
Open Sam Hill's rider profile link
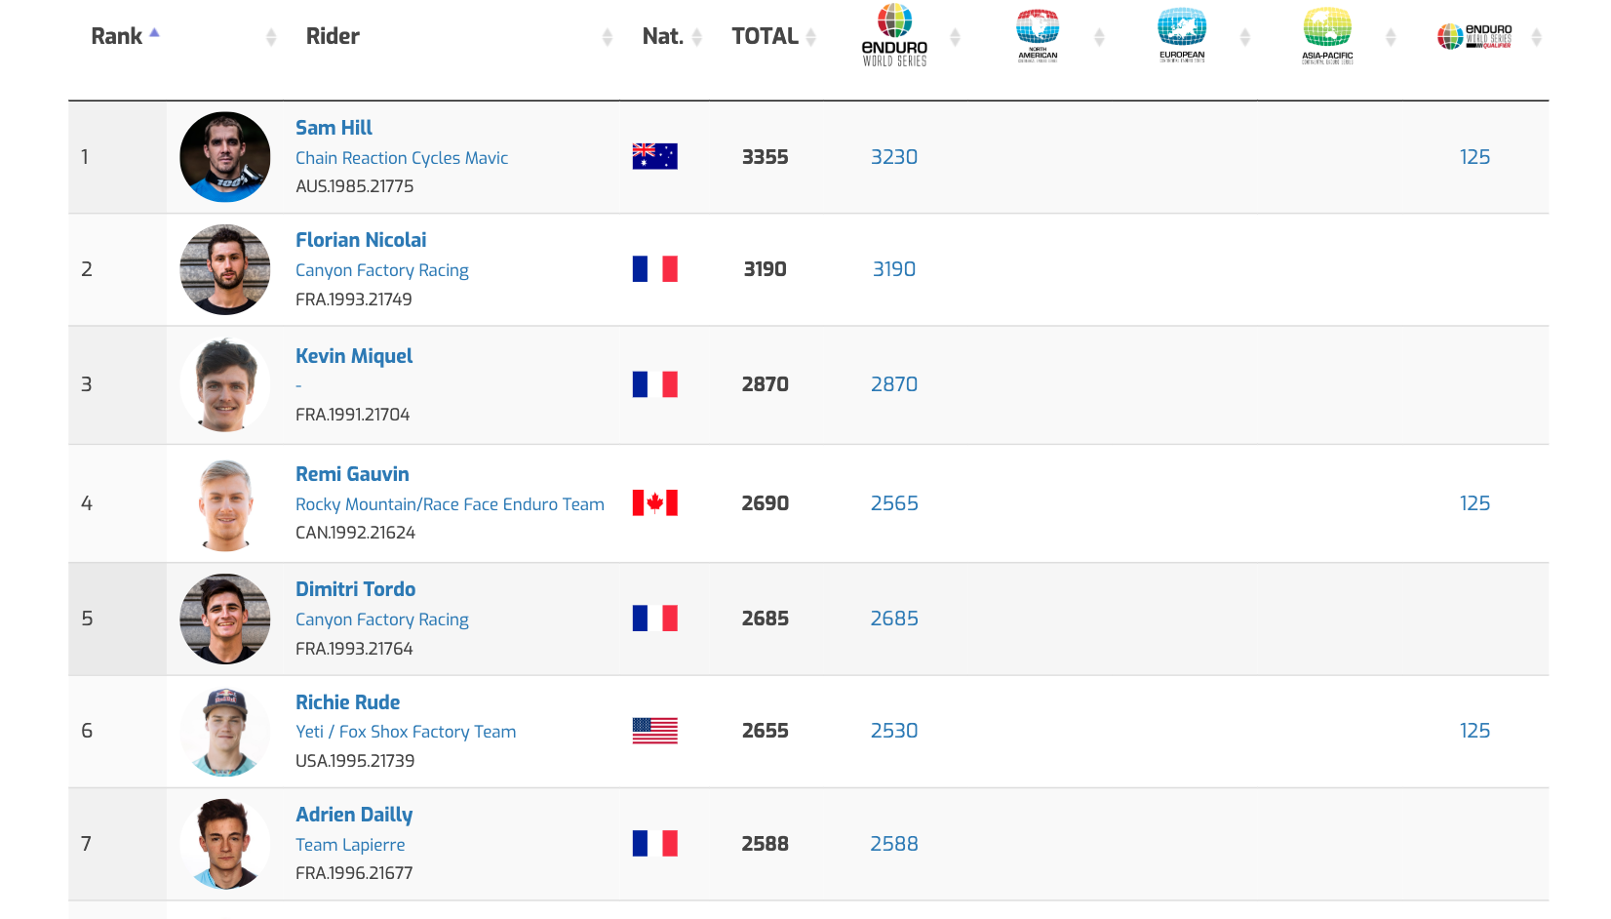click(x=334, y=128)
